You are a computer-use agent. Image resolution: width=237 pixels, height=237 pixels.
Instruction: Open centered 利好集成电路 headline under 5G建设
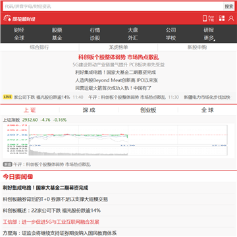coord(115,72)
